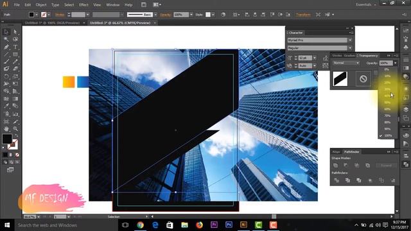Image resolution: width=411 pixels, height=231 pixels.
Task: Choose the Rectangle tool
Action: coord(15,55)
